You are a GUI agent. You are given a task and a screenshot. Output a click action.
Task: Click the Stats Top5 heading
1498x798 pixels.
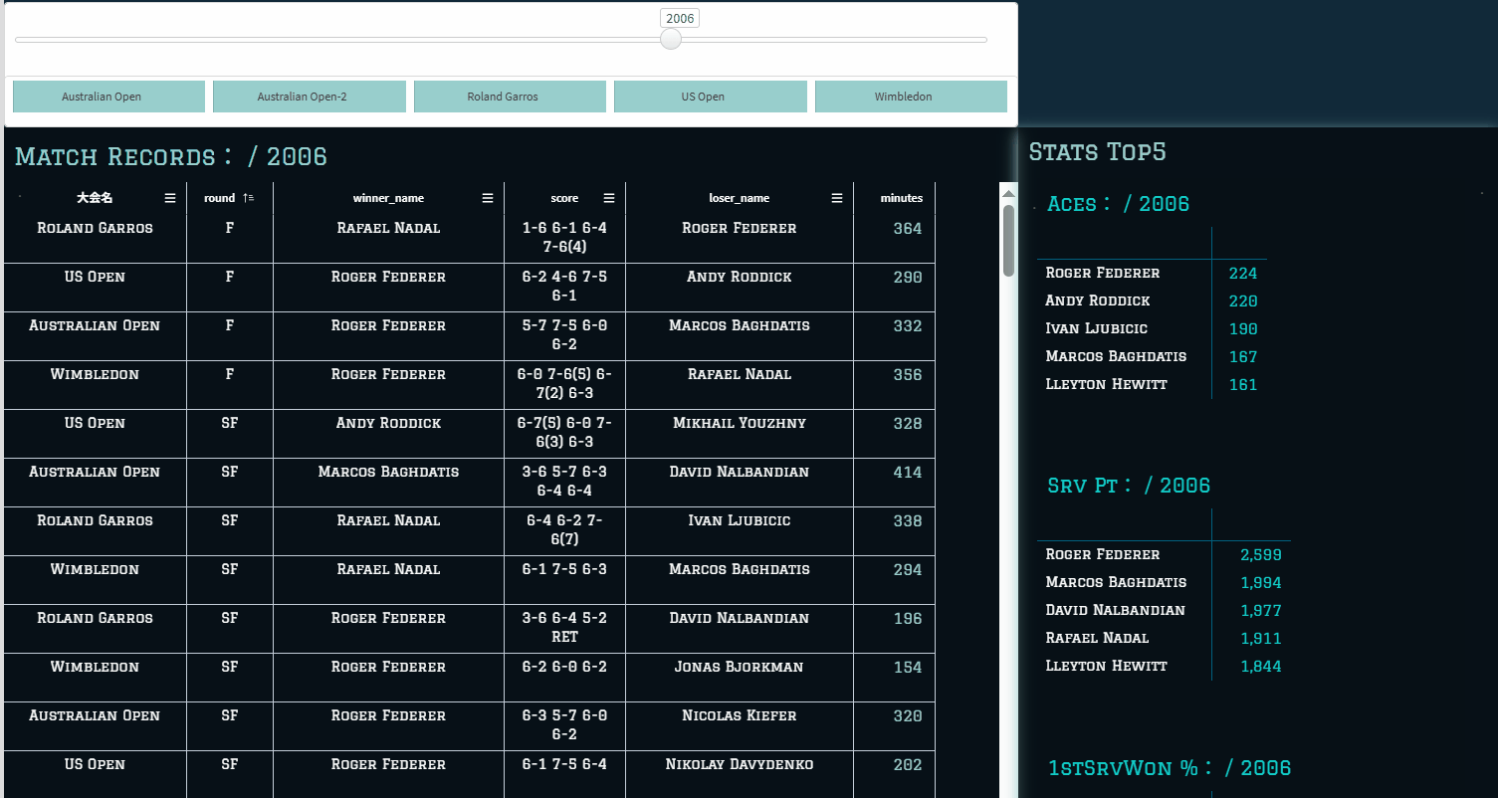tap(1097, 152)
